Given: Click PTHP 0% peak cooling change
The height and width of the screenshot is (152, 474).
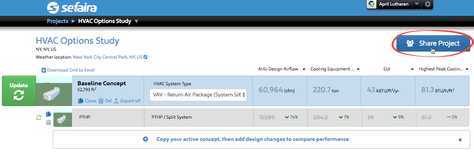Looking at the screenshot, I should point(452,117).
